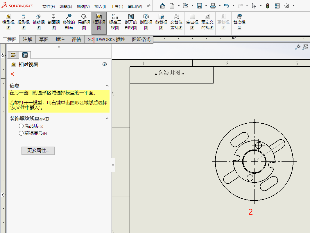Switch to the 工程图 ribbon tab

(x=10, y=39)
